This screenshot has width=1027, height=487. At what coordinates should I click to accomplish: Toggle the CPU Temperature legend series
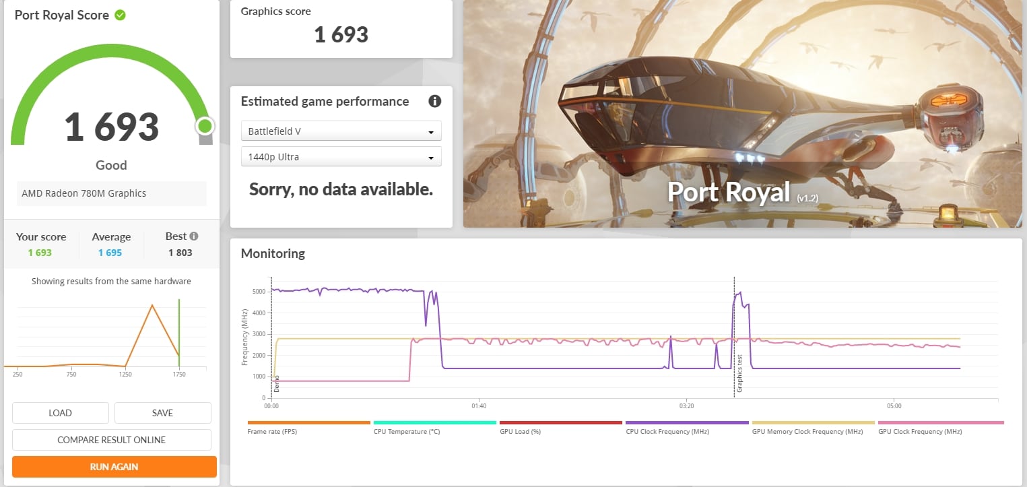[x=407, y=431]
